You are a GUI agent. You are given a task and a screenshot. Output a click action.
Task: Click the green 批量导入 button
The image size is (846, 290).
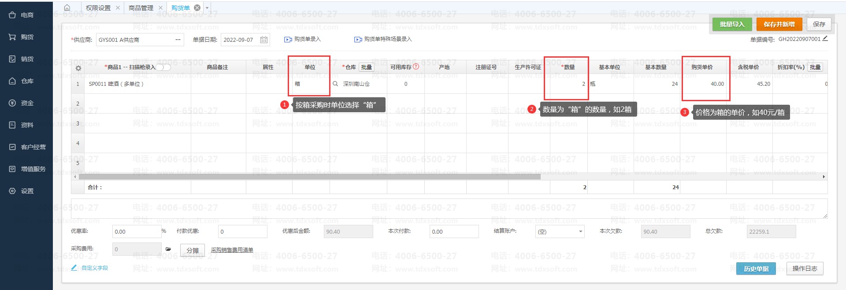coord(731,24)
